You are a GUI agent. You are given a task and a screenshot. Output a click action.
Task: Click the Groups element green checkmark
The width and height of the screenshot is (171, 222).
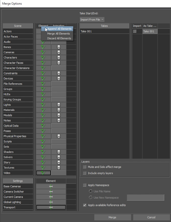pyautogui.click(x=43, y=89)
